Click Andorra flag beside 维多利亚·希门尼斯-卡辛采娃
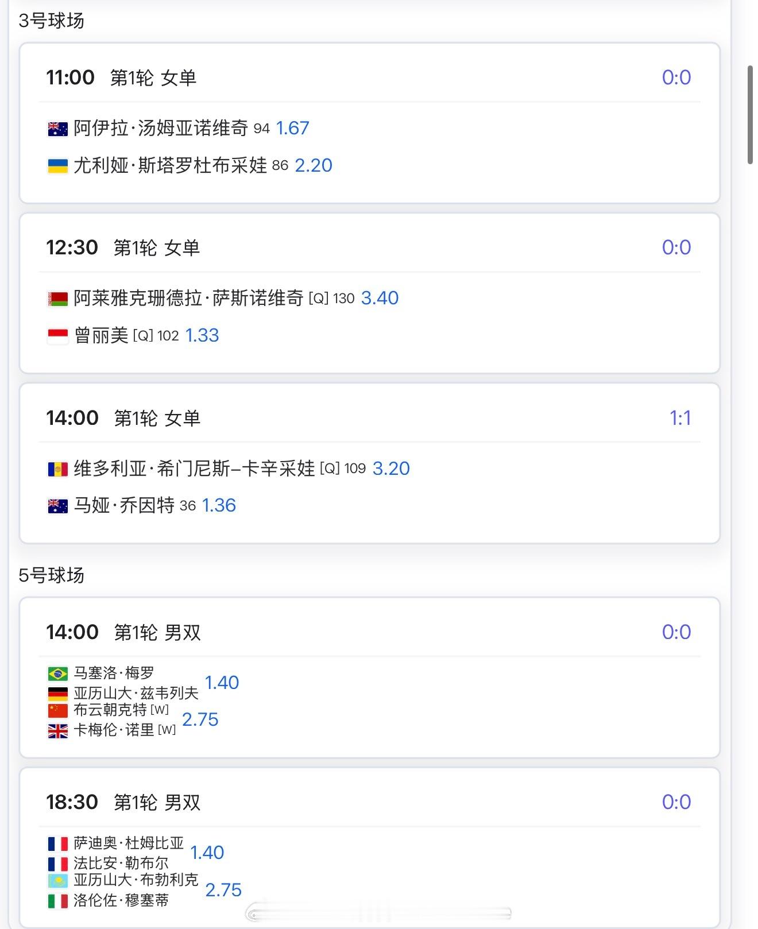758x929 pixels. pos(57,469)
